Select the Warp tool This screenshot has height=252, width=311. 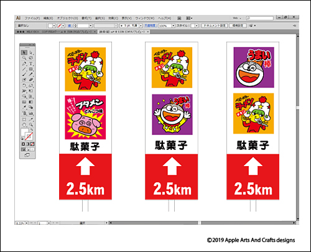click(x=24, y=91)
